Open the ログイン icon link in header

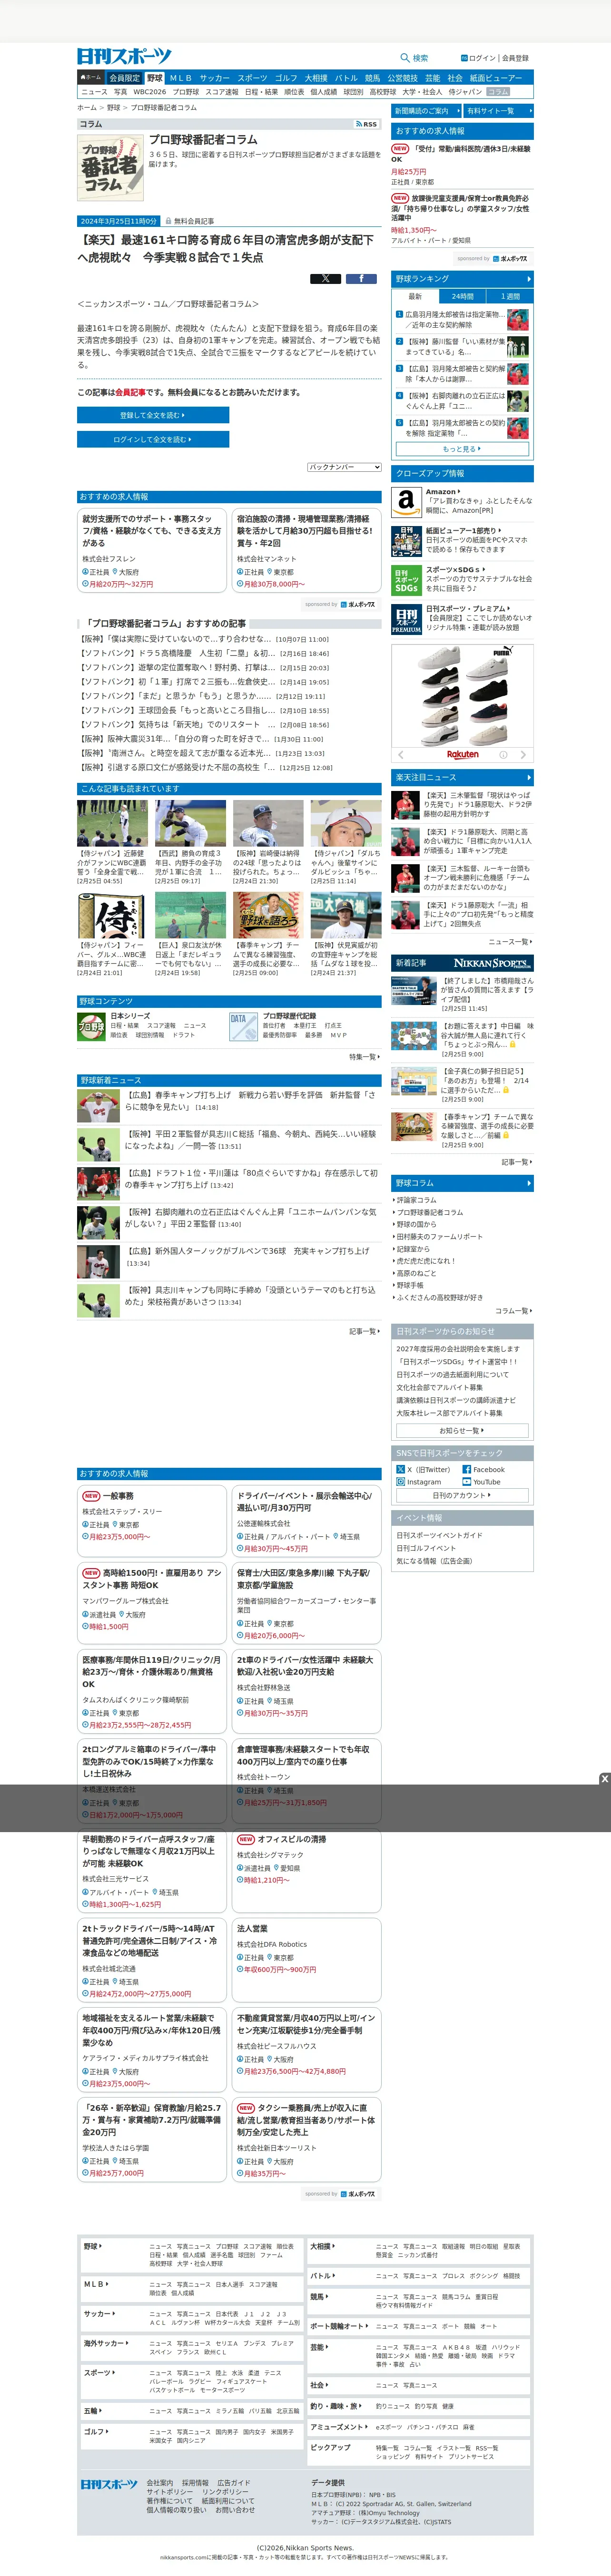(x=478, y=58)
